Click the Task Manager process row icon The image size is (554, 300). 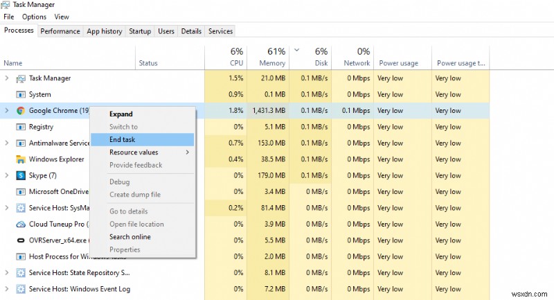pos(21,78)
